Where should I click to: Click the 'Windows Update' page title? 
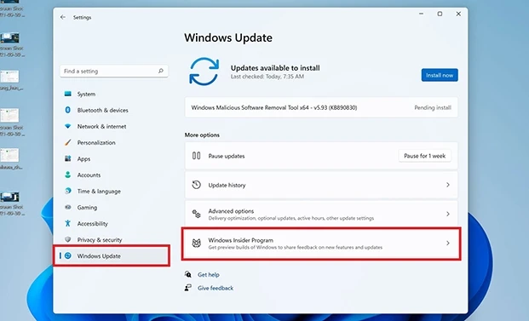[x=228, y=37]
